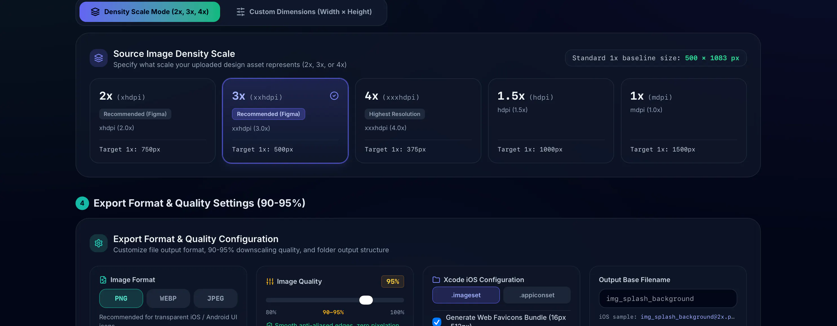Toggle Generate Web Favicons Bundle checkbox
Screen dimensions: 837x326
(437, 322)
